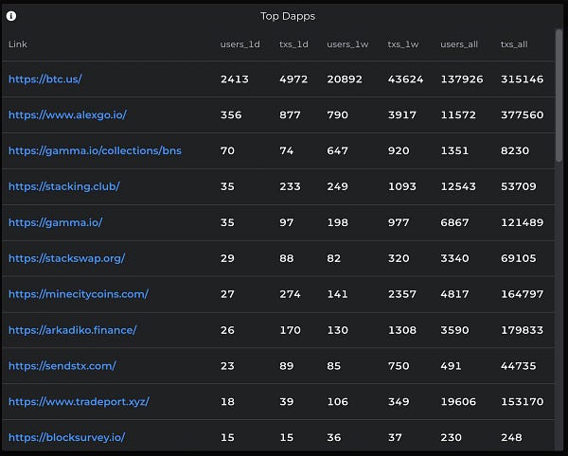
Task: Click the txs_all column header
Action: click(x=514, y=44)
